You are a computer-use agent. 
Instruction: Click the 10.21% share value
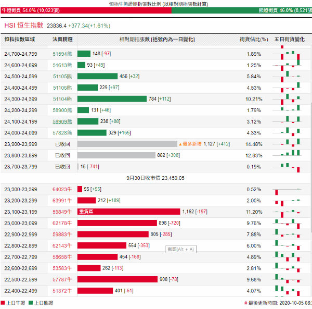pyautogui.click(x=254, y=99)
